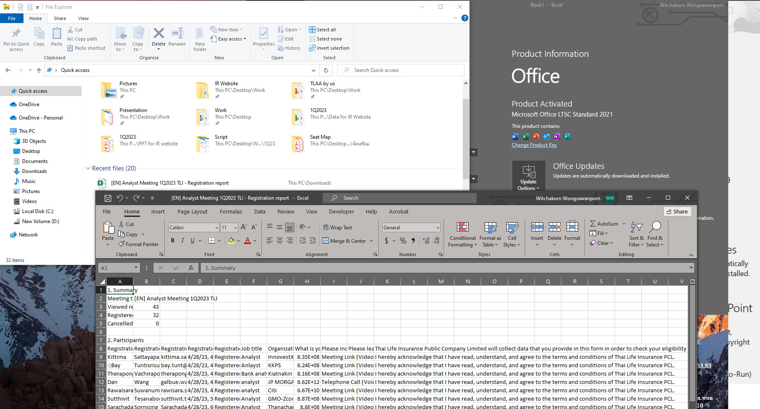Viewport: 760px width, 409px height.
Task: Click Pin to Quick access icon
Action: (16, 33)
